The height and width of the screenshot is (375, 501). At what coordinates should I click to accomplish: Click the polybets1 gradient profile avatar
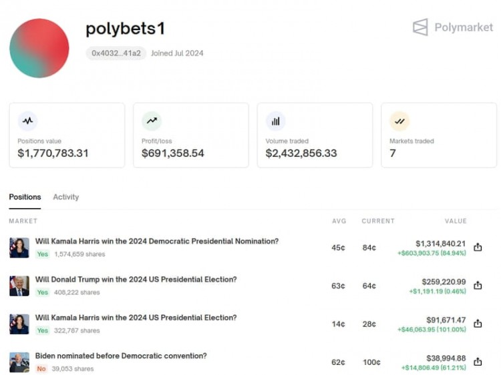[39, 48]
